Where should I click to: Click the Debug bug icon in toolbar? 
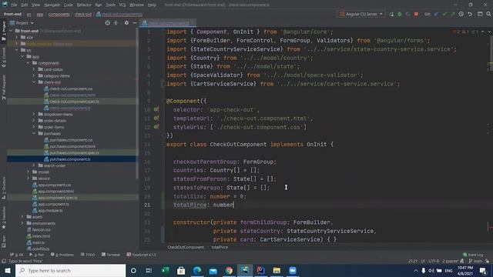click(400, 14)
